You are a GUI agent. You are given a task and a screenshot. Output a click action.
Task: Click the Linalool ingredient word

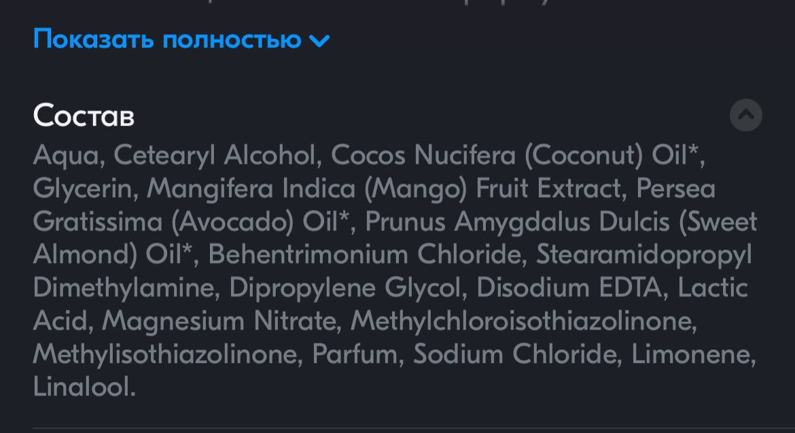(x=81, y=387)
